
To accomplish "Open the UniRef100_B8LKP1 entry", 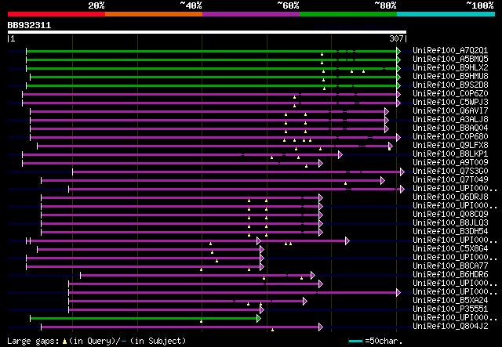I will (450, 154).
